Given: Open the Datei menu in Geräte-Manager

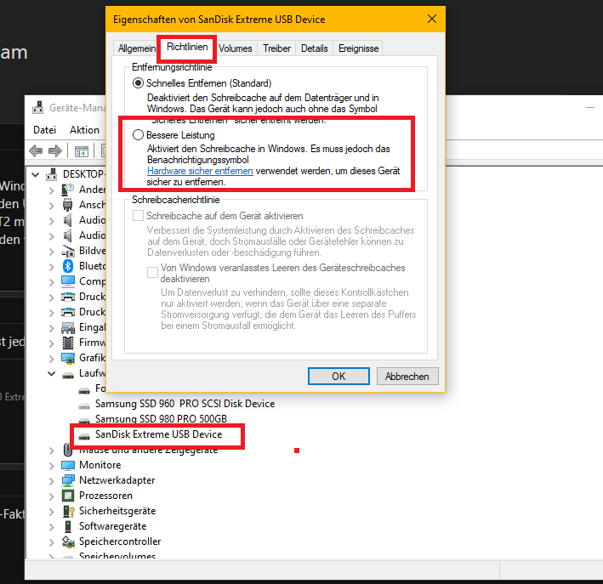Looking at the screenshot, I should point(44,130).
